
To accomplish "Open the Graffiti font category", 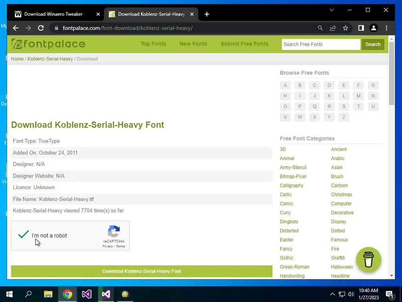I will coord(338,258).
